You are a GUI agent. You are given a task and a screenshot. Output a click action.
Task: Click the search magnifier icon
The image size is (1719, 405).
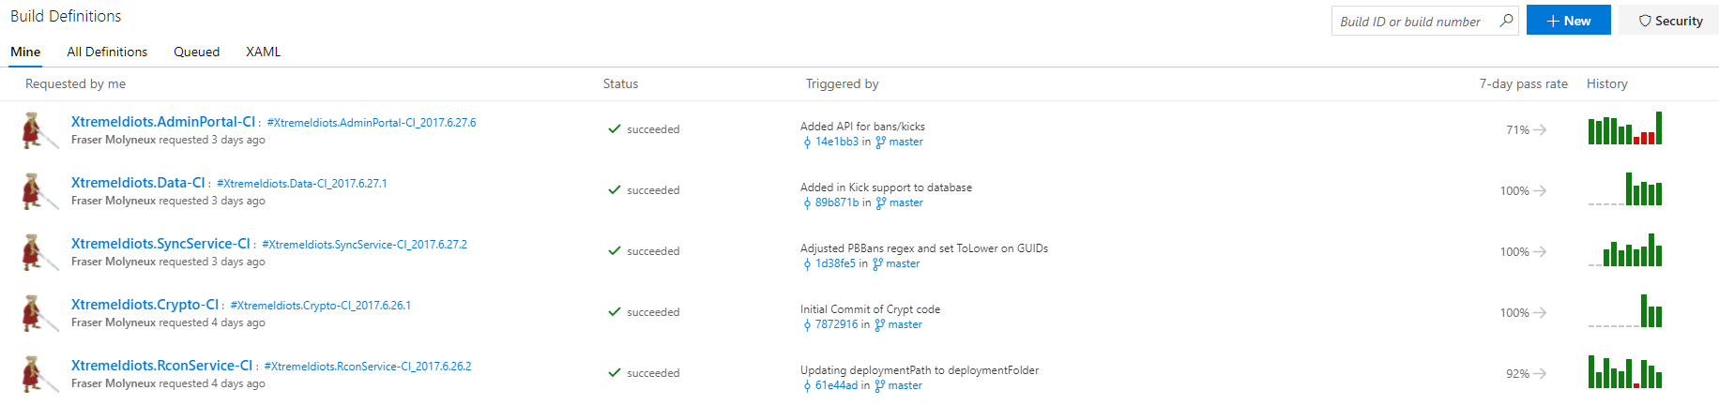[1506, 21]
